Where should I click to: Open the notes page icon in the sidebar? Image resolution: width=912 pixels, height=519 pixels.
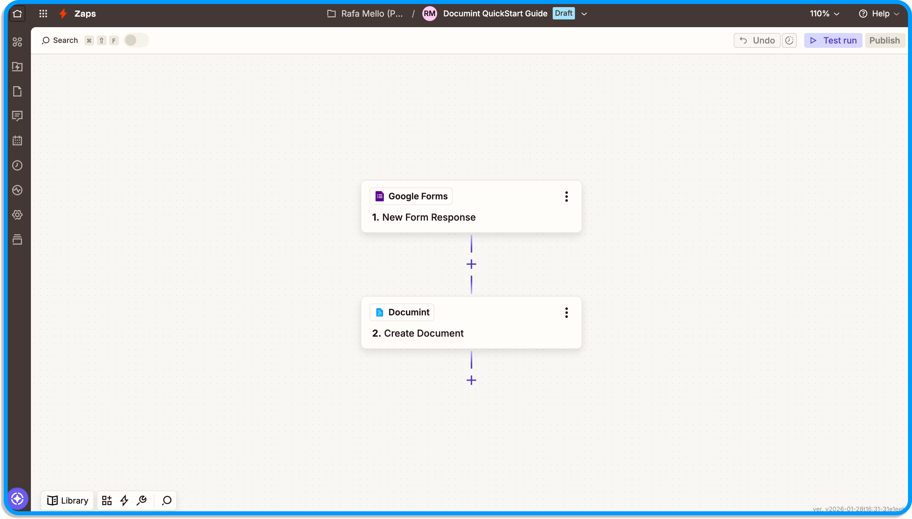[17, 91]
